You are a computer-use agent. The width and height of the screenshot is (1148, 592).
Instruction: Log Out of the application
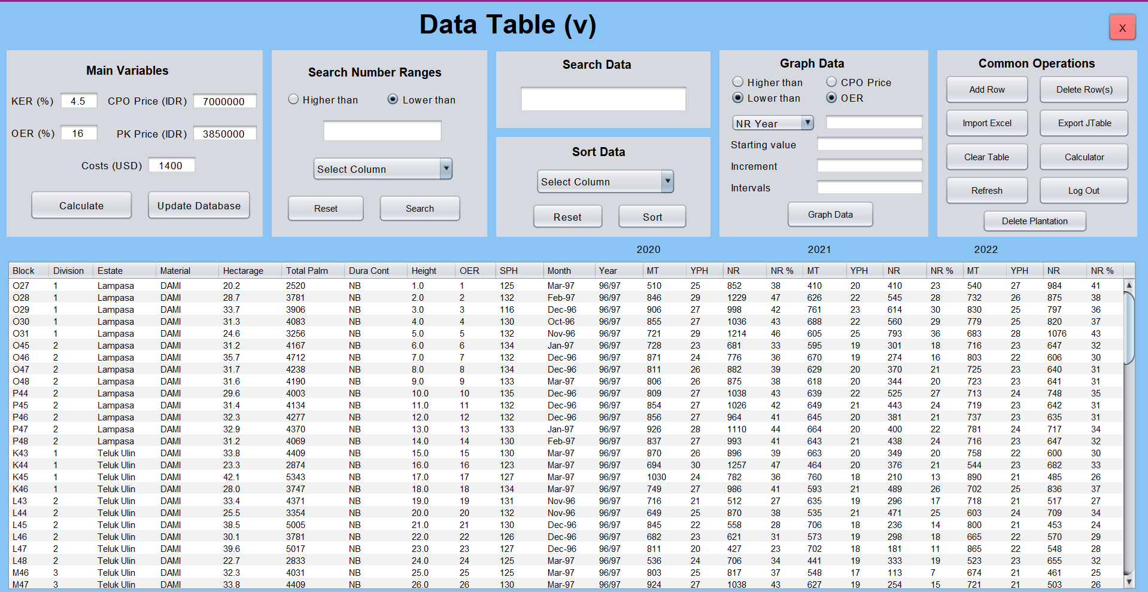pos(1084,190)
